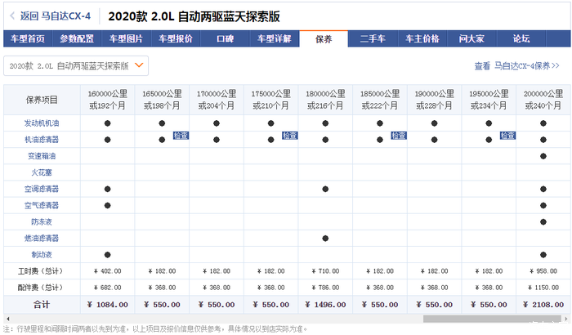Click the 检查 badge in the 175000公里 column
Screen dimensions: 572x335
[290, 136]
